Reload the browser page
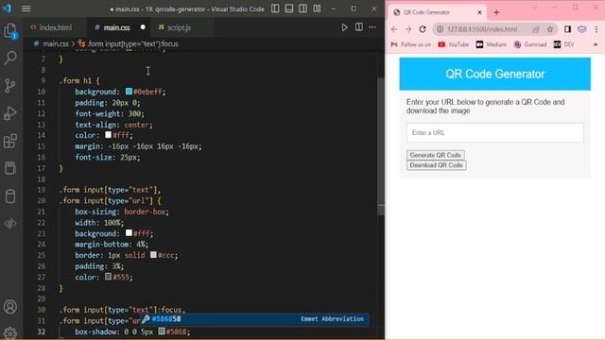This screenshot has width=605, height=340. 423,29
